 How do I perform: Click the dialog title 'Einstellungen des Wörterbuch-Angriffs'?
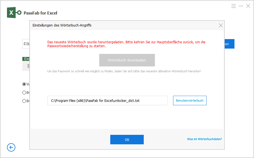point(62,25)
